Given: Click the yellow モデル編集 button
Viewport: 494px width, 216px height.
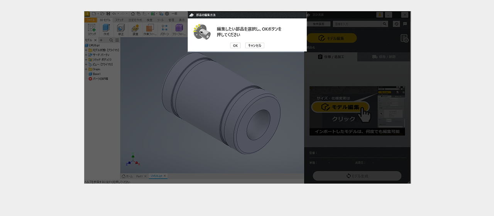Looking at the screenshot, I should [332, 38].
